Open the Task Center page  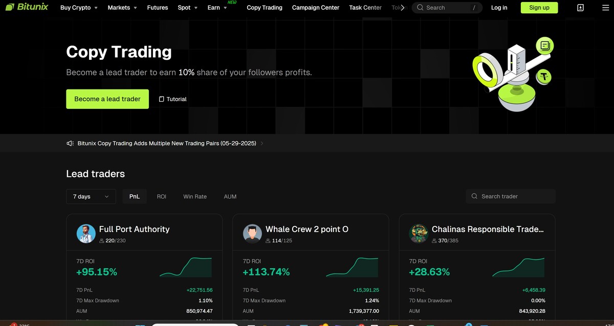pos(365,8)
